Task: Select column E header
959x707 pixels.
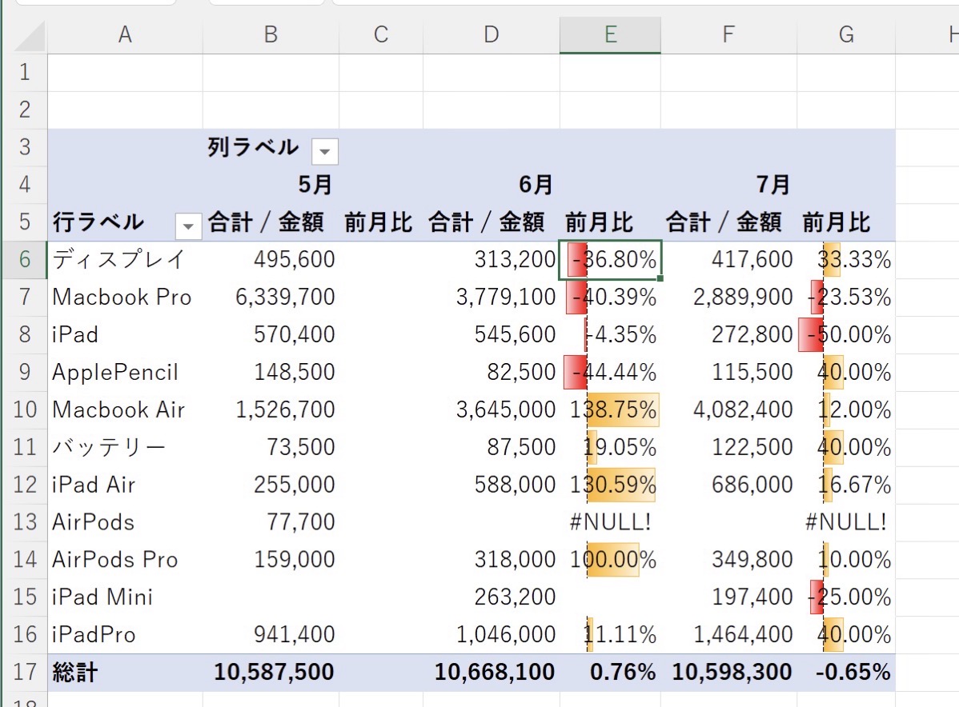Action: click(611, 35)
